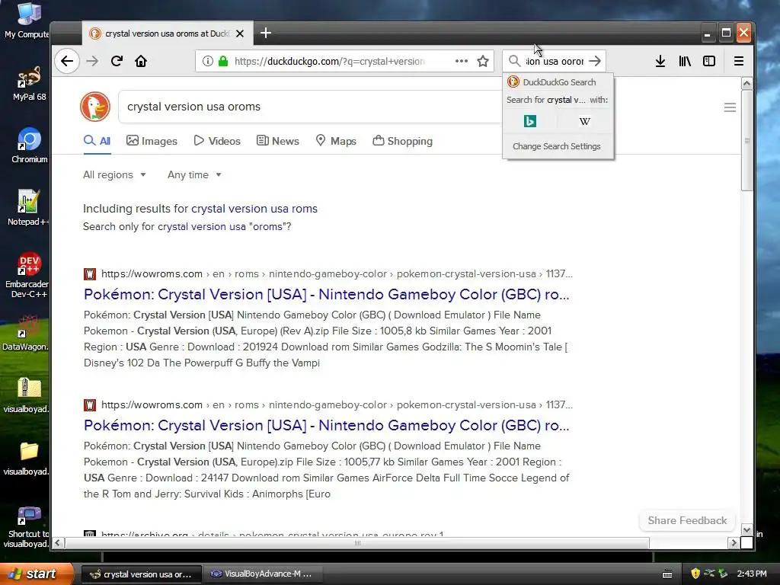Click the browser search box text
Screen dimensions: 780x585
click(x=555, y=61)
